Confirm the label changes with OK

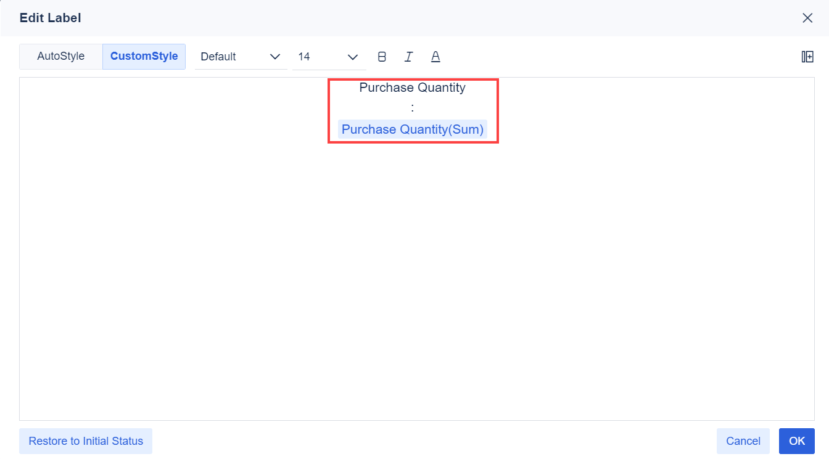[x=796, y=441]
